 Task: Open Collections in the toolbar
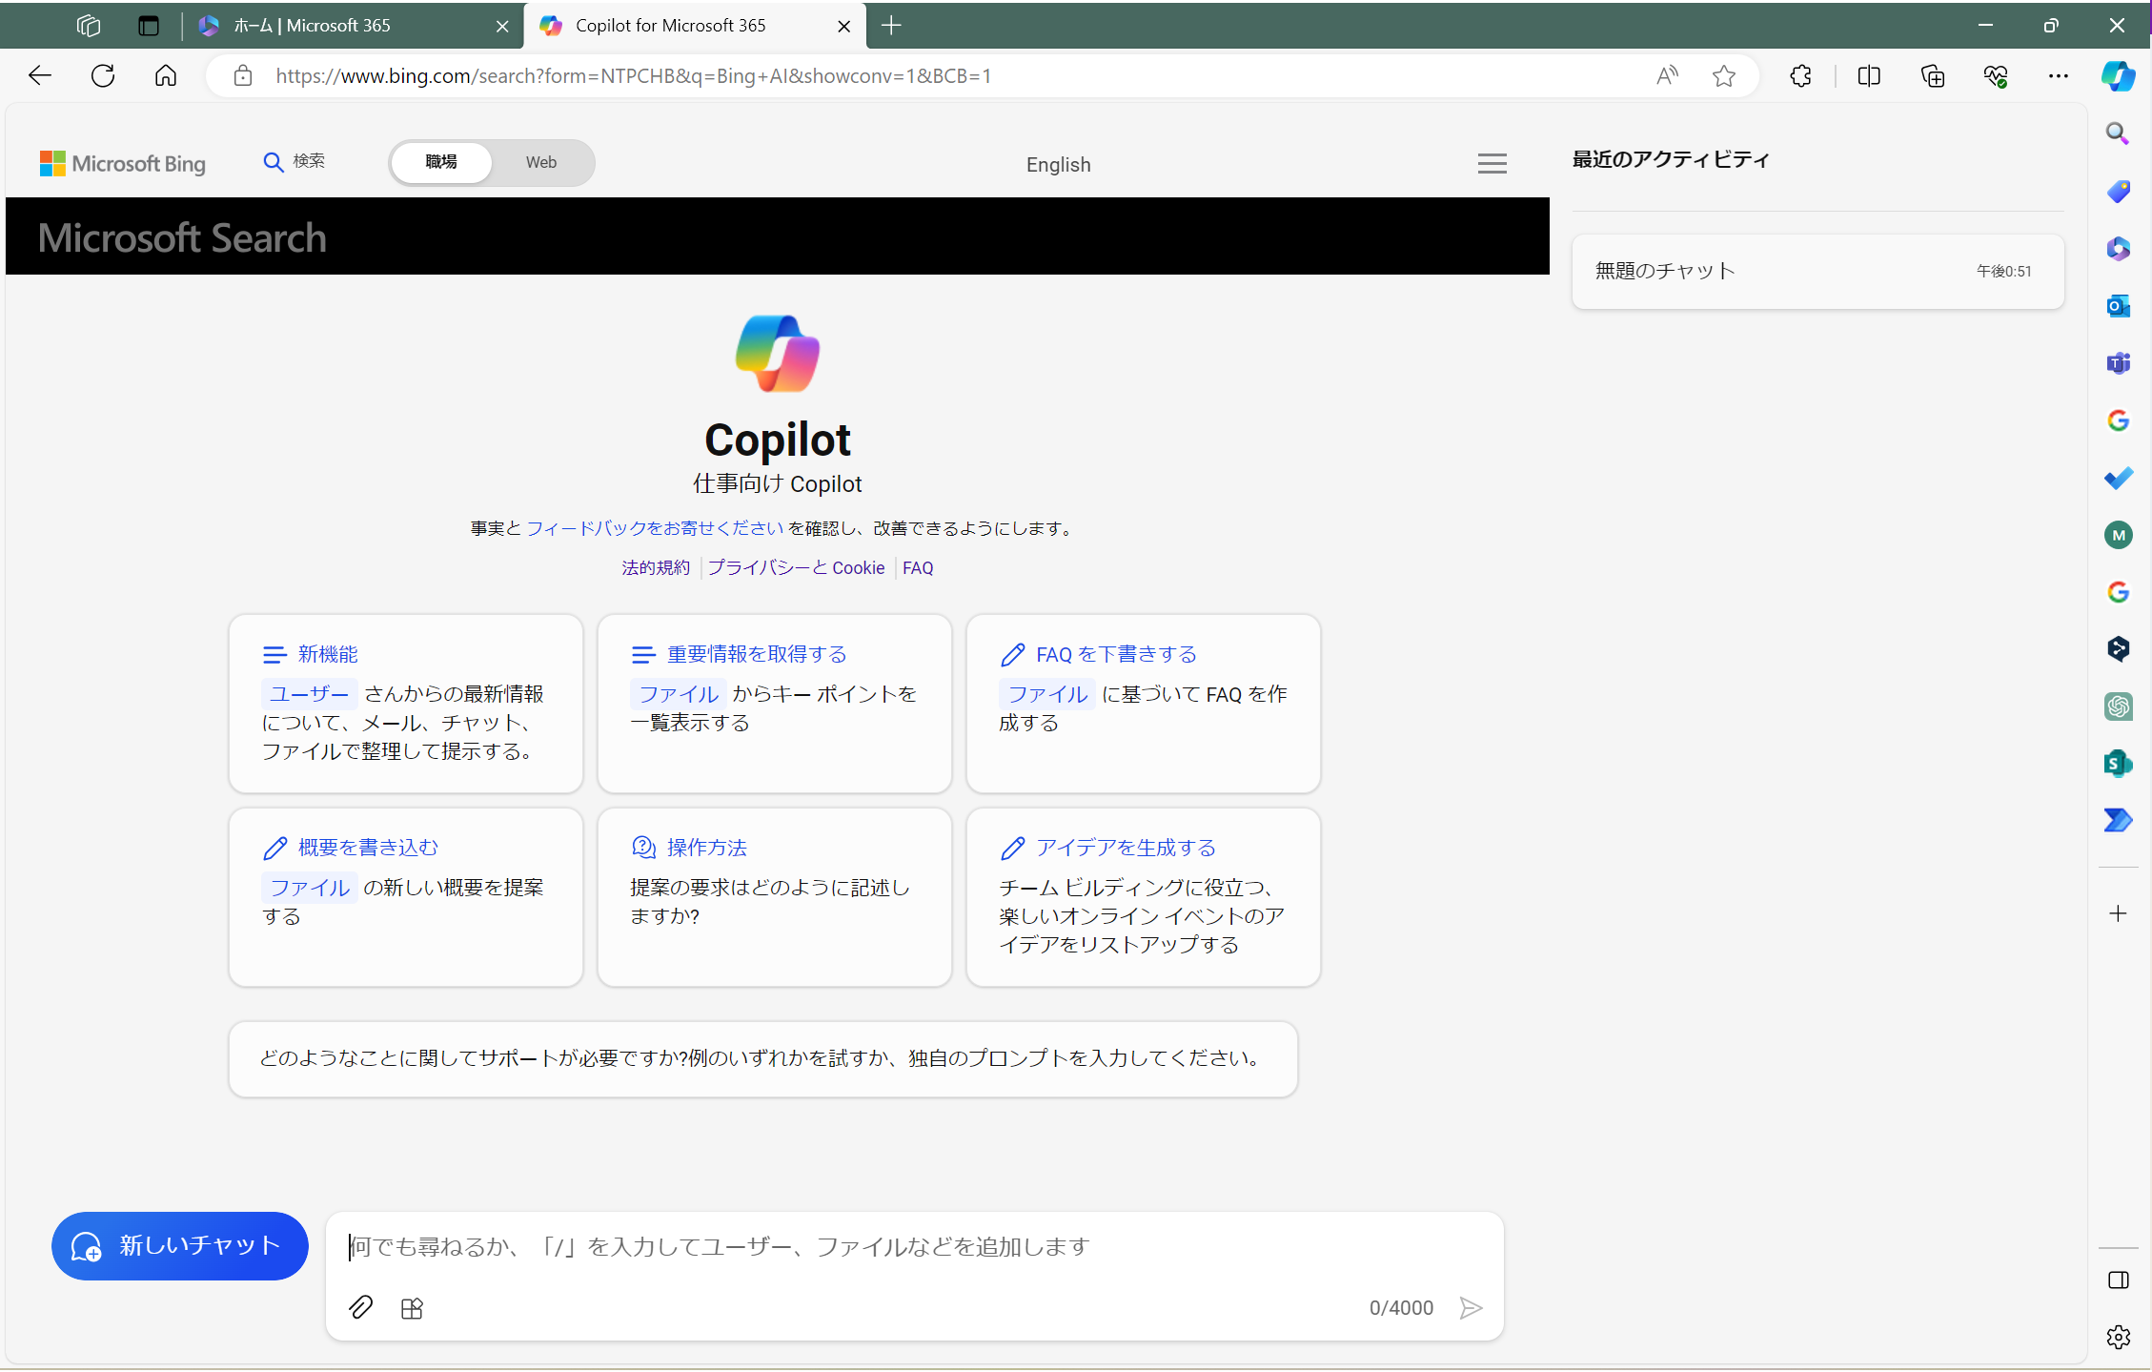pyautogui.click(x=1933, y=76)
